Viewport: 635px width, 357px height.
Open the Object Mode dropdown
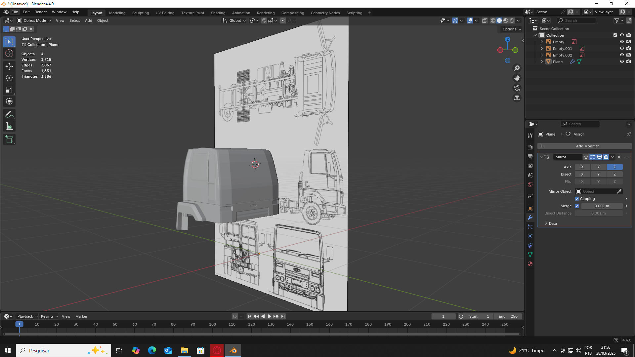coord(34,20)
